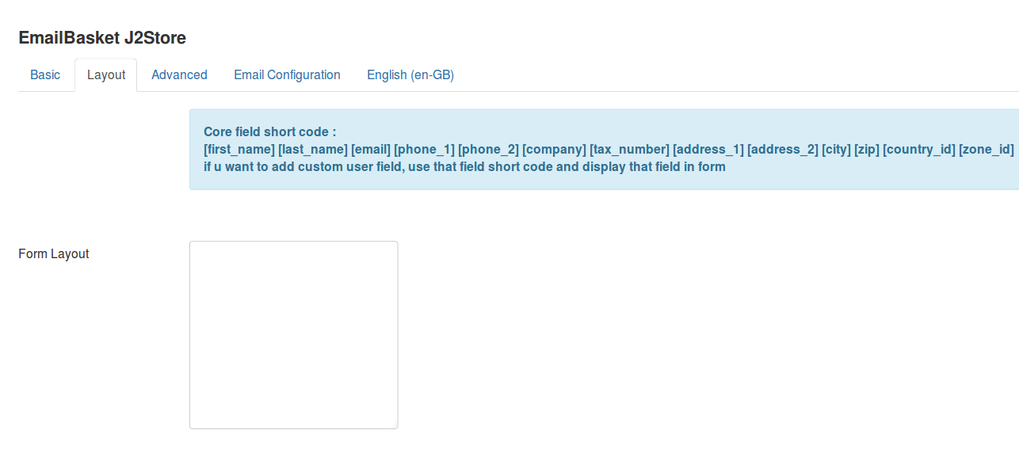Click the [last_name] short code text

(x=313, y=150)
